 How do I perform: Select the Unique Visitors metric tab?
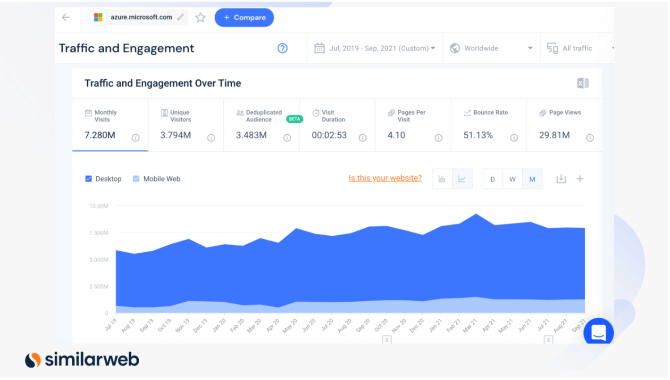point(185,125)
